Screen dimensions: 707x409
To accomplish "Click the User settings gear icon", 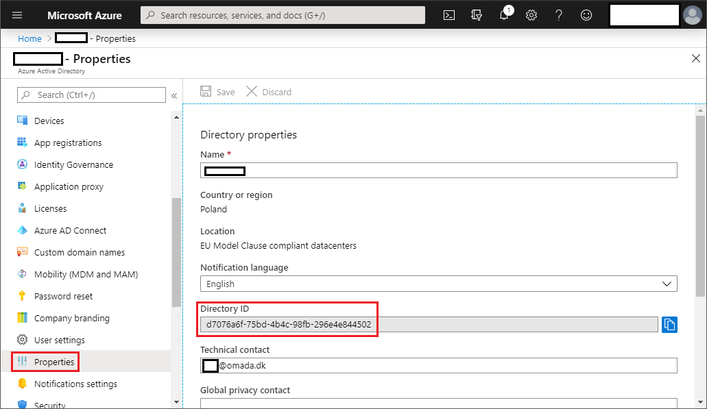I will [x=22, y=340].
